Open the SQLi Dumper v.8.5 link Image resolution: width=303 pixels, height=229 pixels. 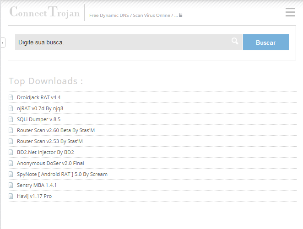pyautogui.click(x=38, y=119)
